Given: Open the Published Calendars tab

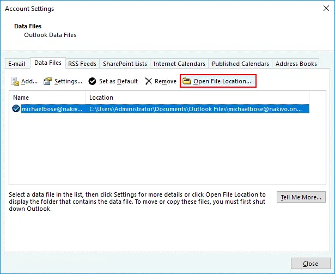Looking at the screenshot, I should (240, 64).
